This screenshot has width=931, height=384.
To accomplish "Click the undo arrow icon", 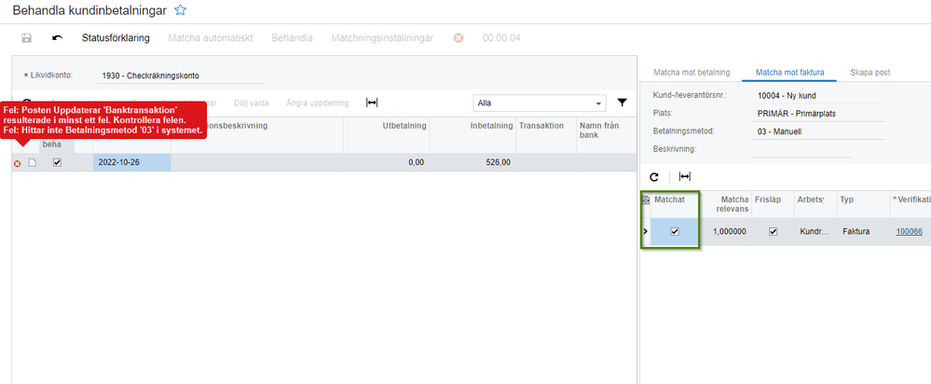I will point(57,38).
